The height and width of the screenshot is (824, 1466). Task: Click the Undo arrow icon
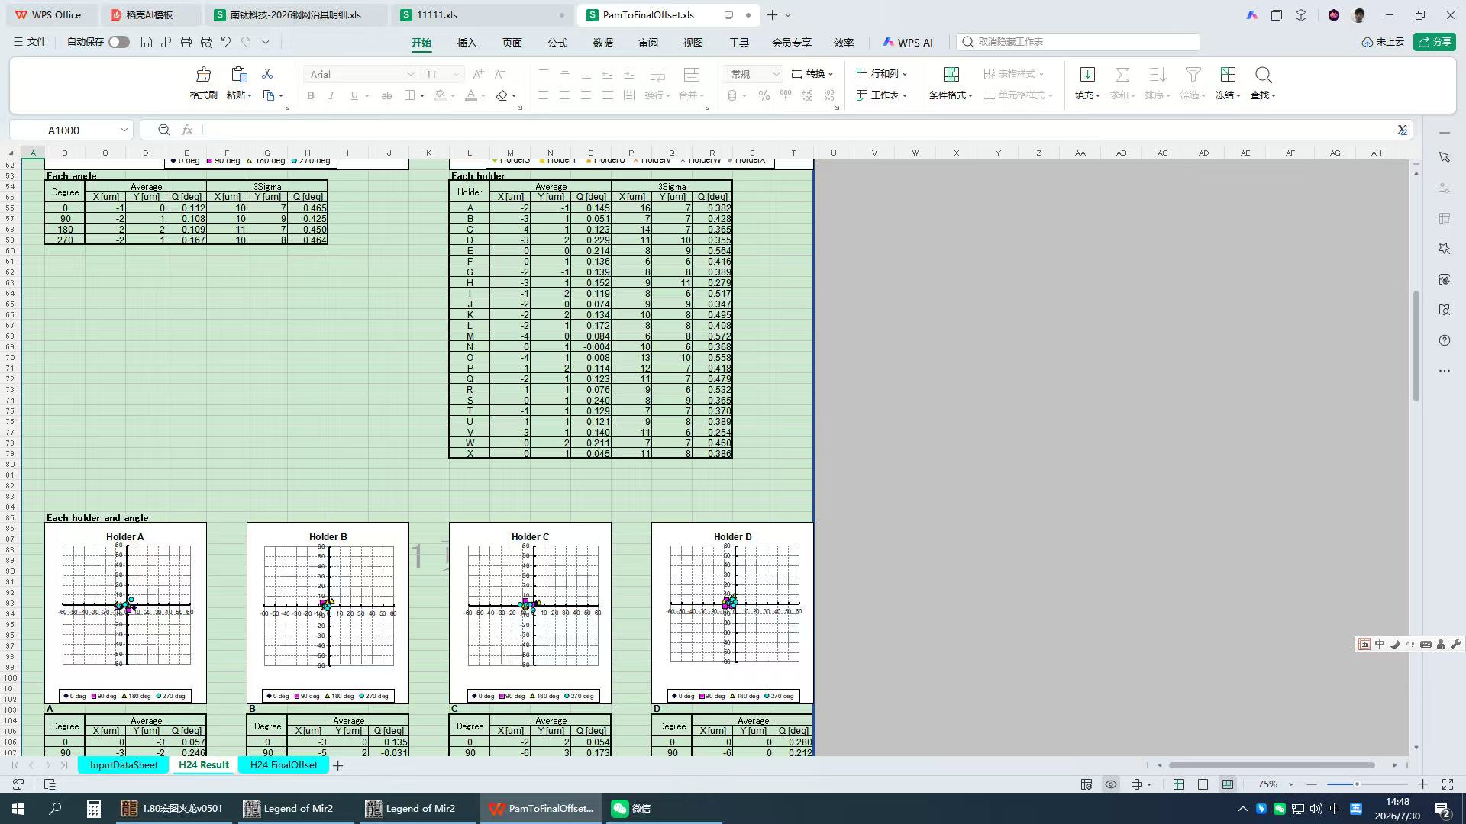(x=226, y=42)
